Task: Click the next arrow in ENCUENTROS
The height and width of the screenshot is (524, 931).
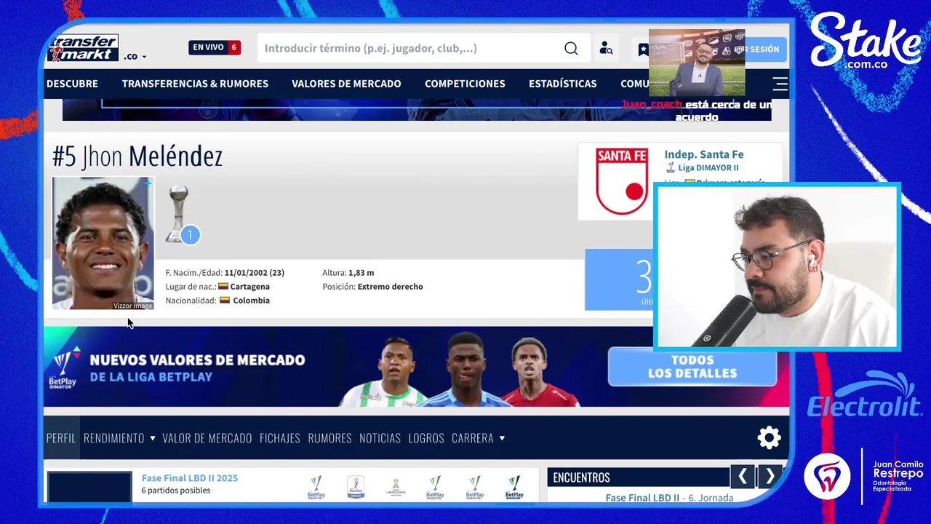Action: pos(770,477)
